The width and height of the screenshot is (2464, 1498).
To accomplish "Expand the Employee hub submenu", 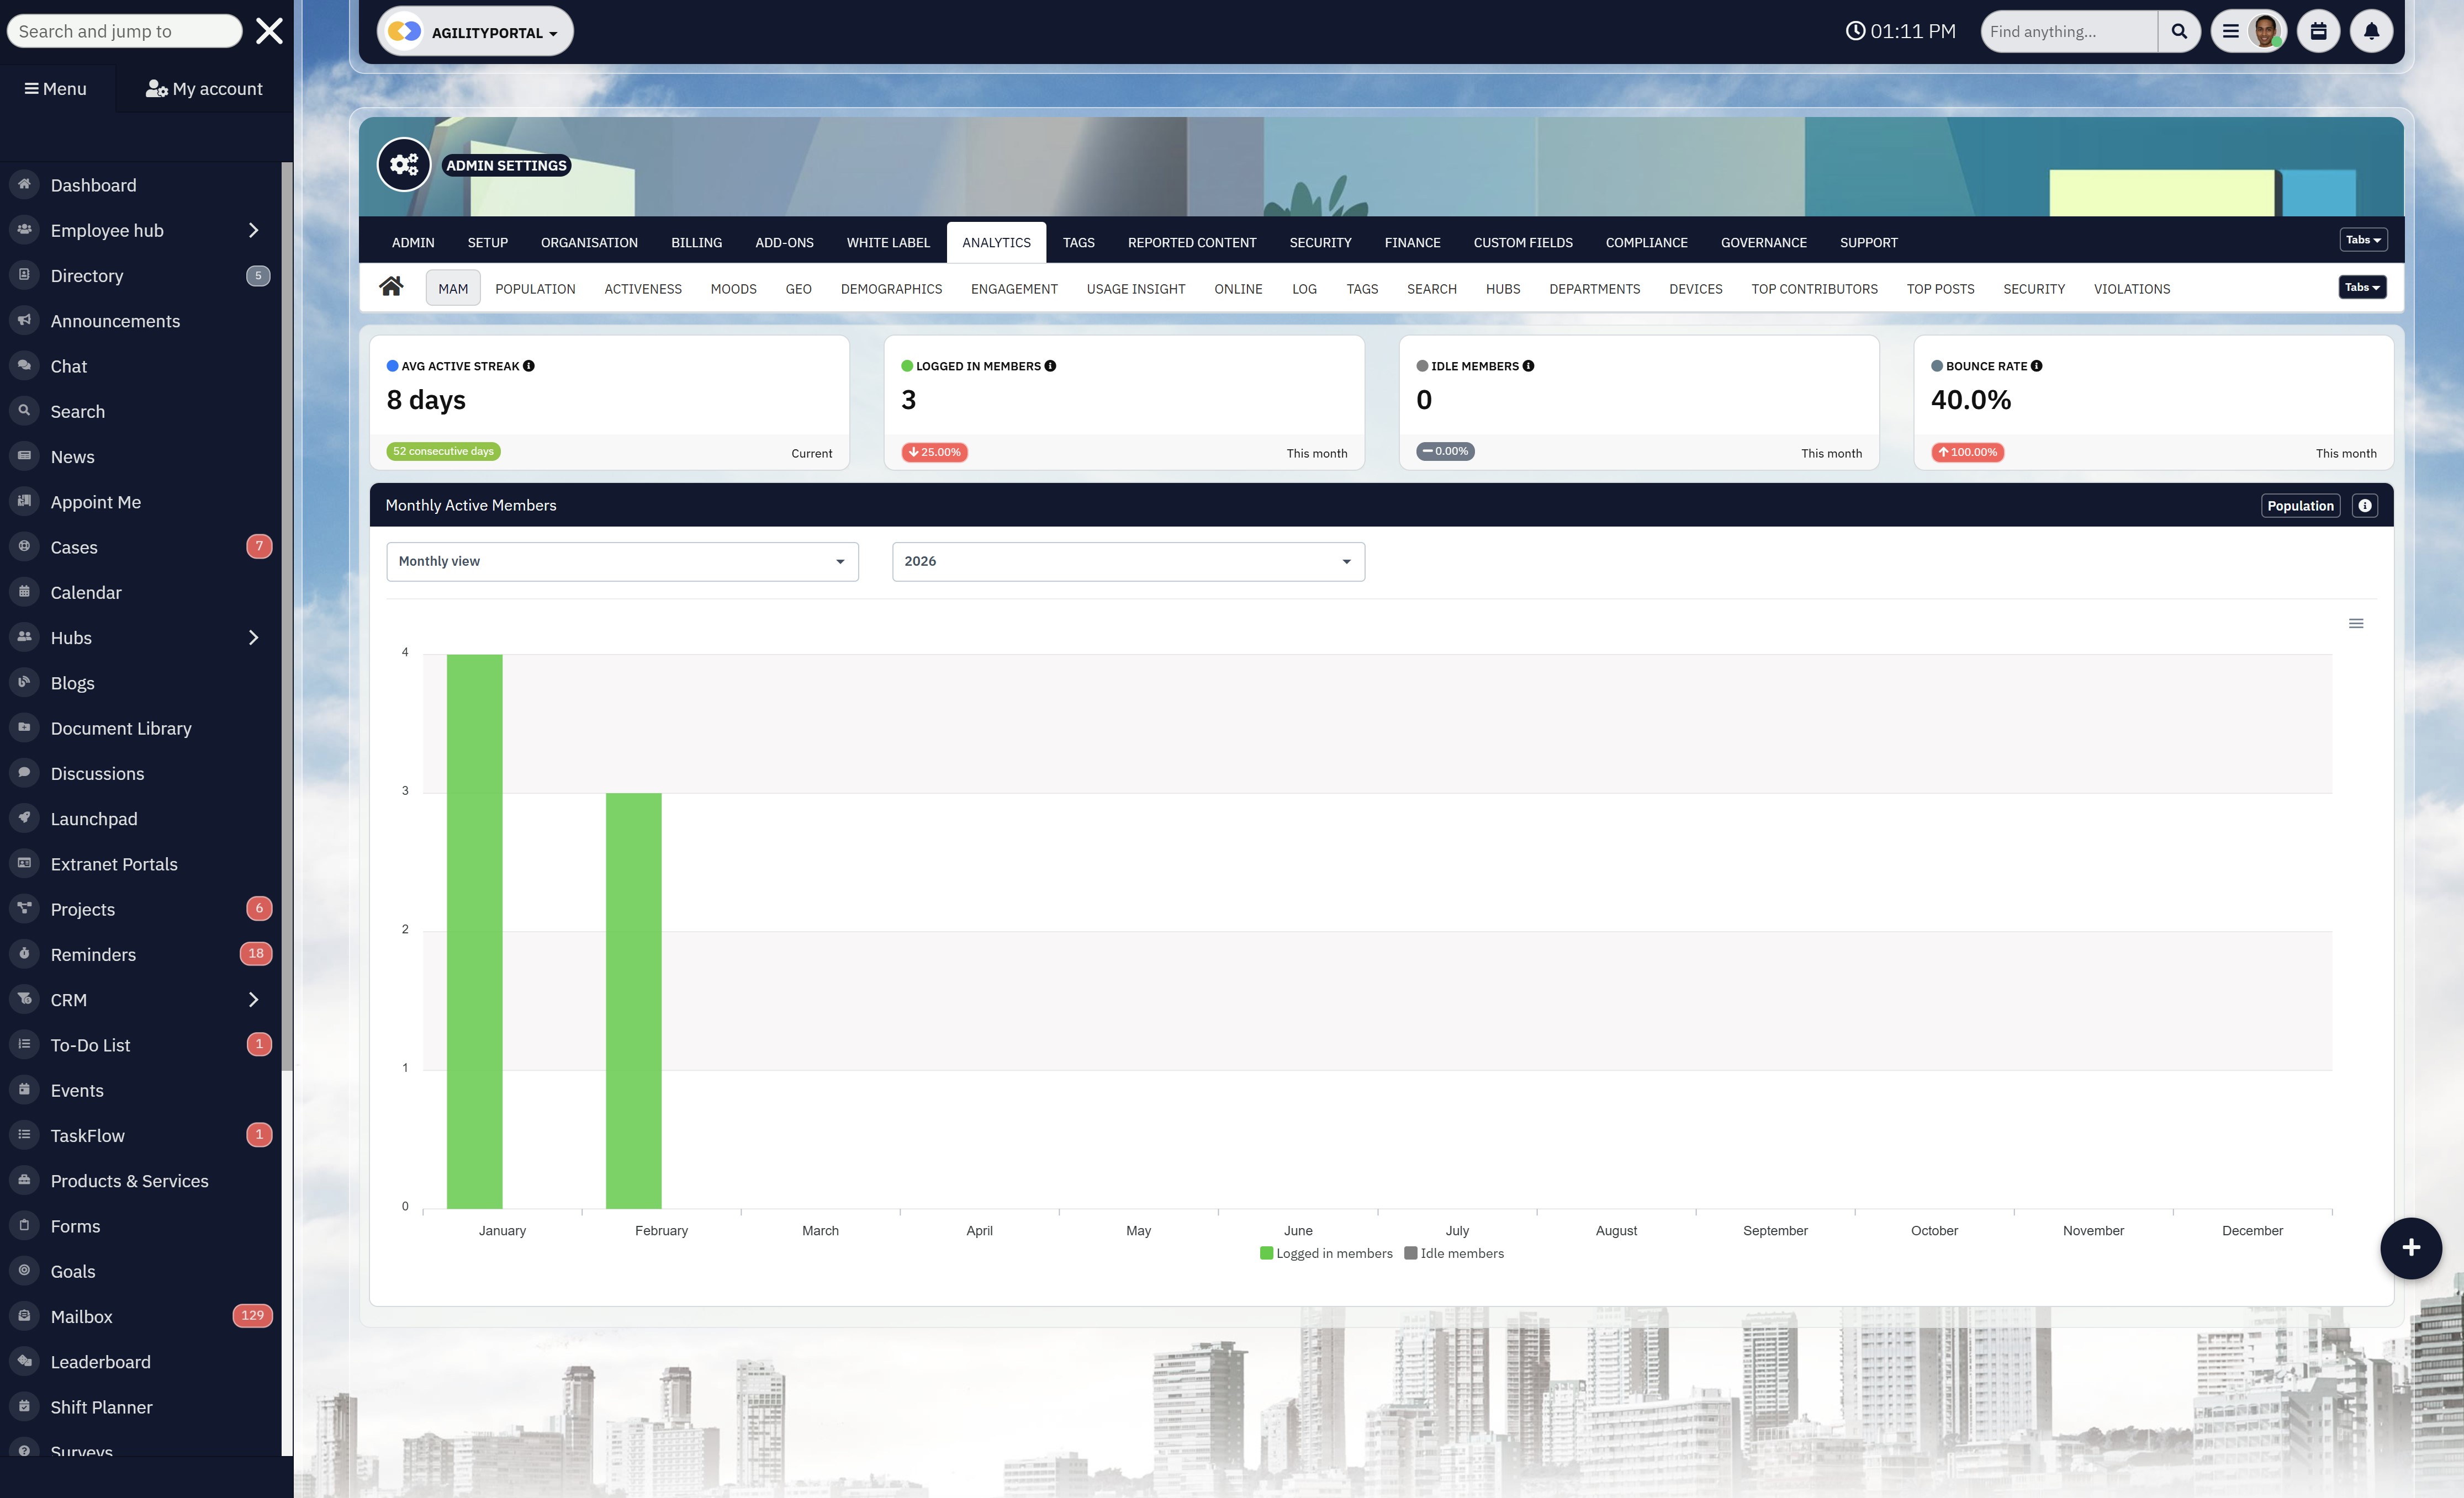I will [253, 231].
